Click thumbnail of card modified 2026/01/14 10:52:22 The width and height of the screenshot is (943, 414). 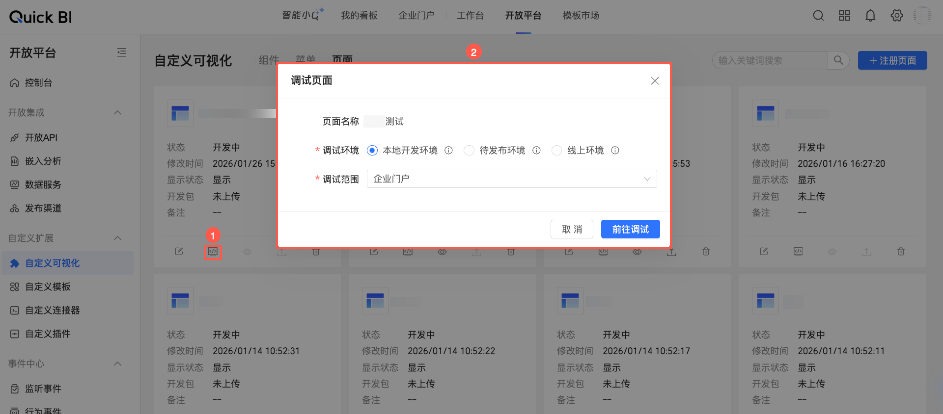point(375,300)
